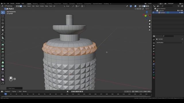Toggle viewport overlays button
This screenshot has height=103, width=184.
click(135, 6)
